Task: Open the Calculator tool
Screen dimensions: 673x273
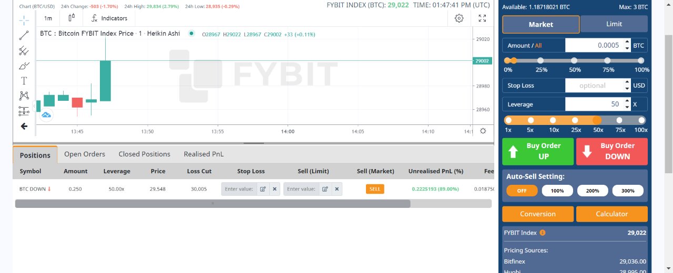Action: (612, 214)
